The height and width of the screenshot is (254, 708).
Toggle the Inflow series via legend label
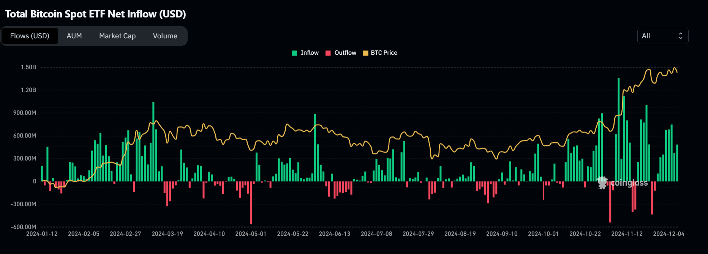[310, 53]
